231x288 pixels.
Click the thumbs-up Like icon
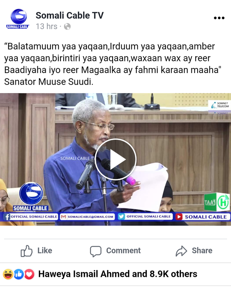[26, 251]
